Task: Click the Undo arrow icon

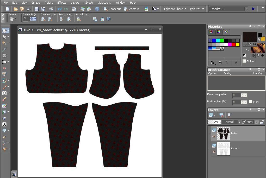Action: click(59, 9)
